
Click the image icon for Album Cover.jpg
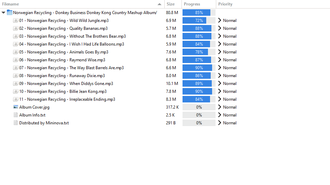coord(15,107)
